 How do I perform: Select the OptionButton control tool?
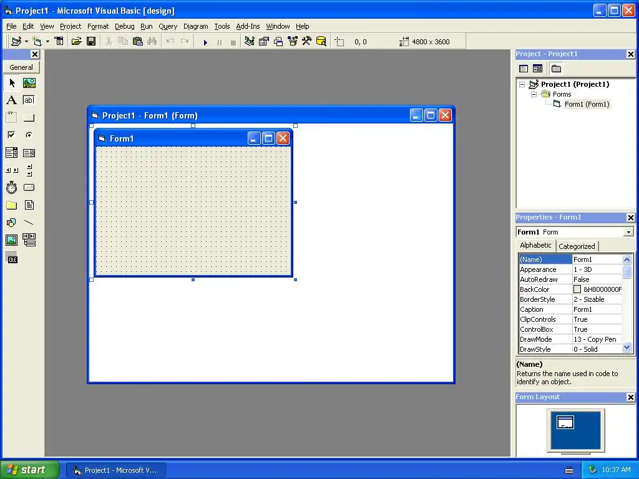point(29,135)
